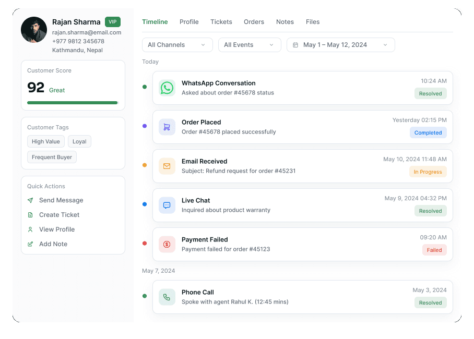Click the Live Chat bubble icon
Viewport: 474px width, 339px height.
(x=167, y=205)
